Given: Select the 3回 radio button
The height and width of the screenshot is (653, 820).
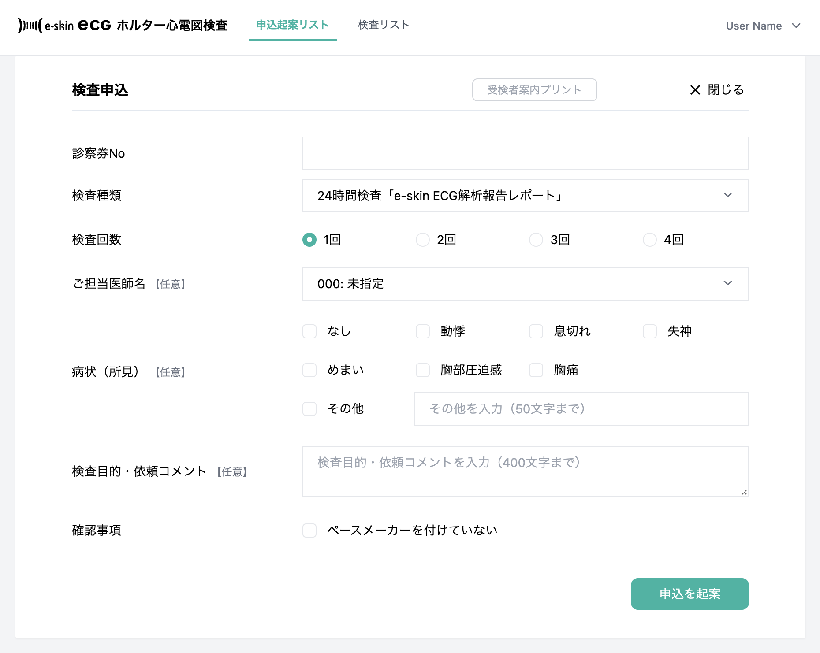Looking at the screenshot, I should click(x=536, y=240).
